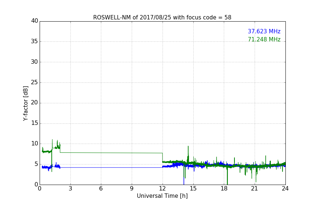Click the y-axis tick label 35
Screen dimensions: 317x211
(34, 41)
